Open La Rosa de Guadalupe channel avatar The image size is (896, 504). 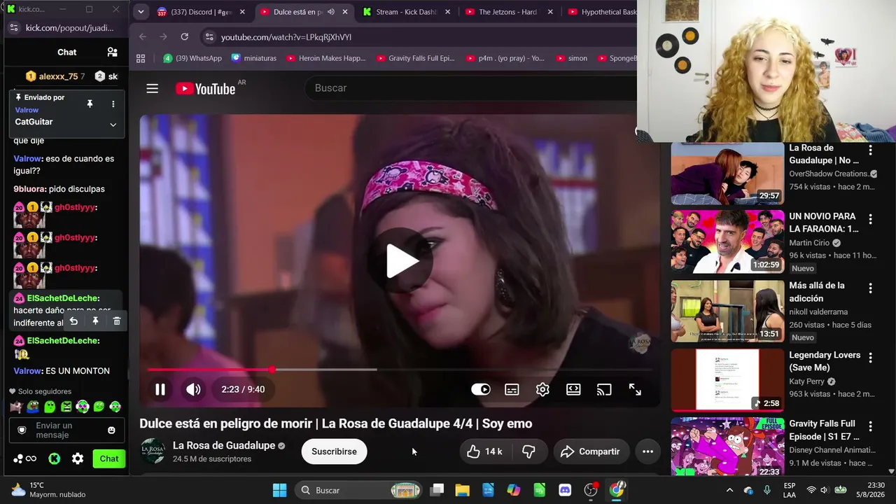pos(153,451)
